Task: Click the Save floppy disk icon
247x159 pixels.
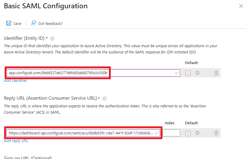Action: click(x=9, y=23)
